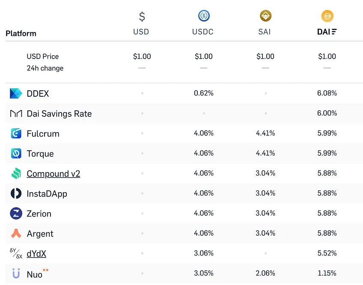Sort table by DAI column header
Viewport: 363px width, 285px height.
[x=327, y=32]
